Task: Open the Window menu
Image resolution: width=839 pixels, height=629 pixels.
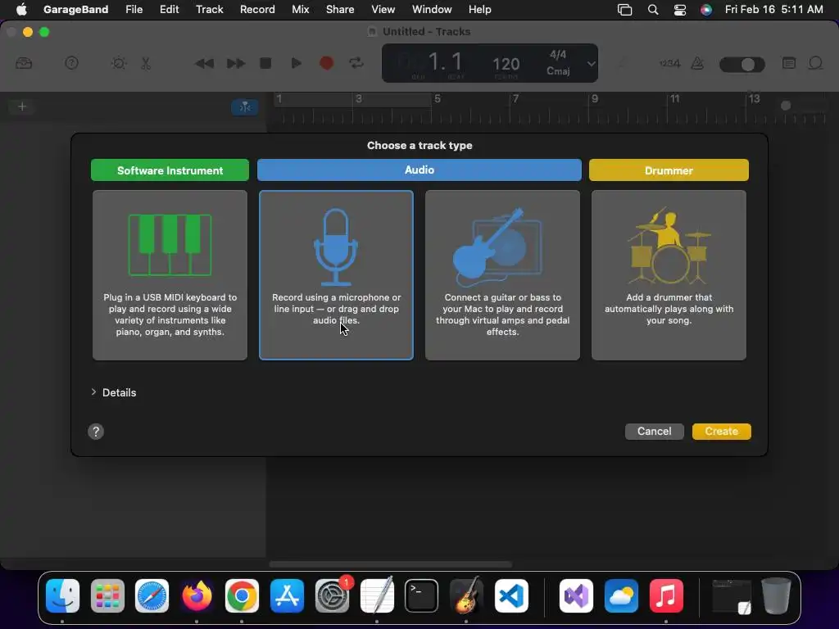Action: point(432,10)
